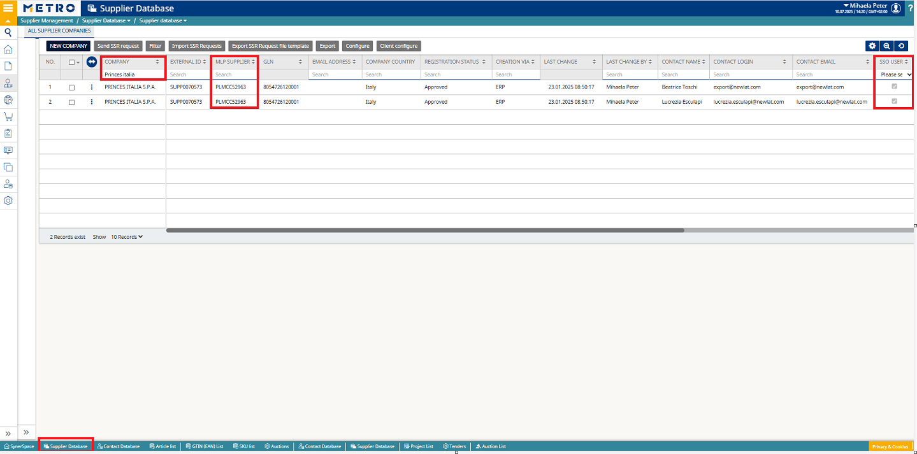The width and height of the screenshot is (917, 454).
Task: Click Send SSR request button
Action: coord(118,46)
